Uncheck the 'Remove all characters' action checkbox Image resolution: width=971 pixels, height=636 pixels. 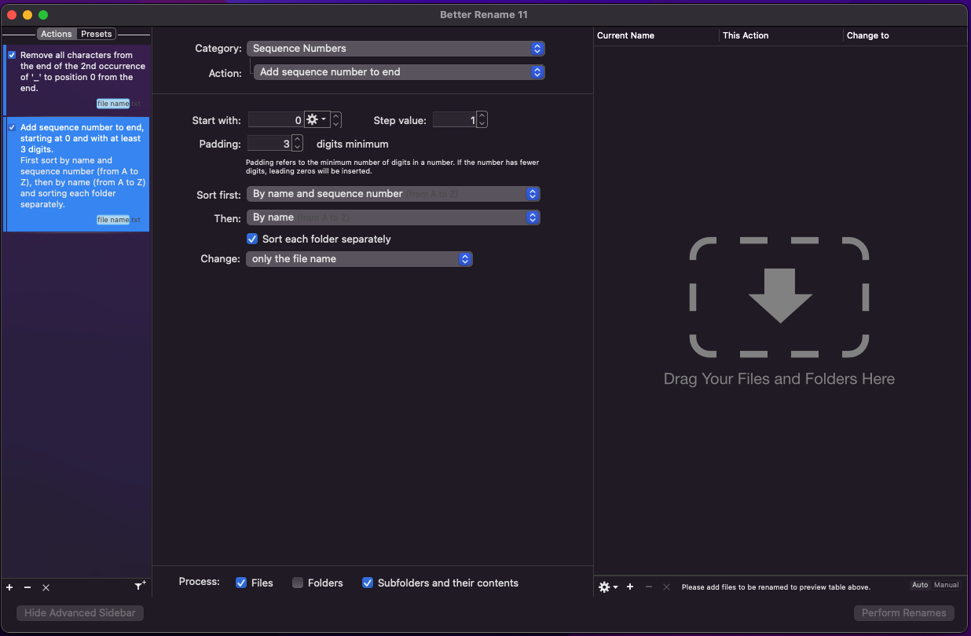[12, 56]
